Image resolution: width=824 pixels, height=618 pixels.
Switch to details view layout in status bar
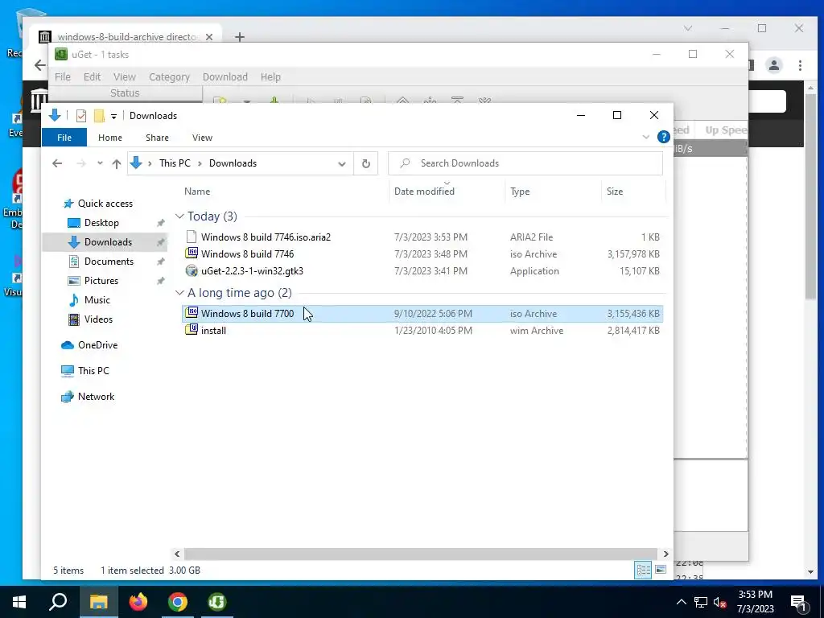pyautogui.click(x=643, y=571)
